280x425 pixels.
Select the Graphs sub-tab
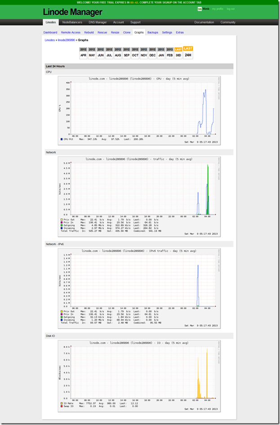point(139,32)
